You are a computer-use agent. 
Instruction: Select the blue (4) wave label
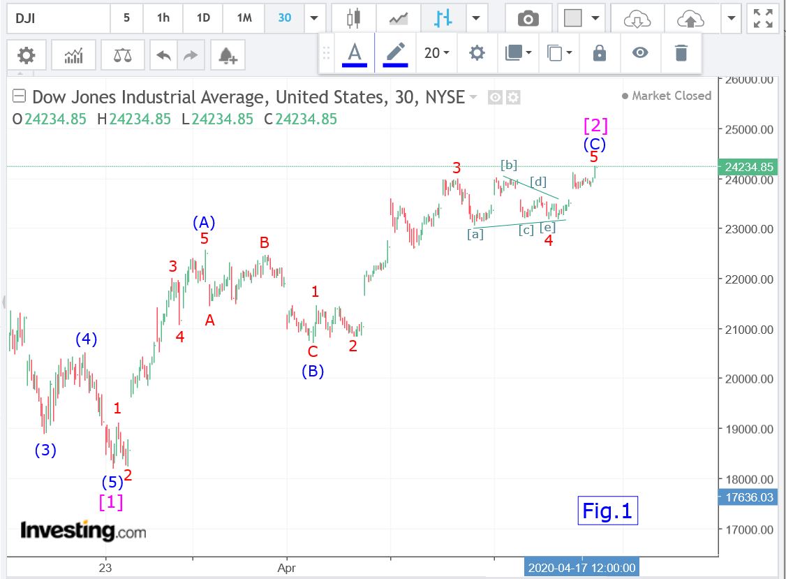click(87, 339)
